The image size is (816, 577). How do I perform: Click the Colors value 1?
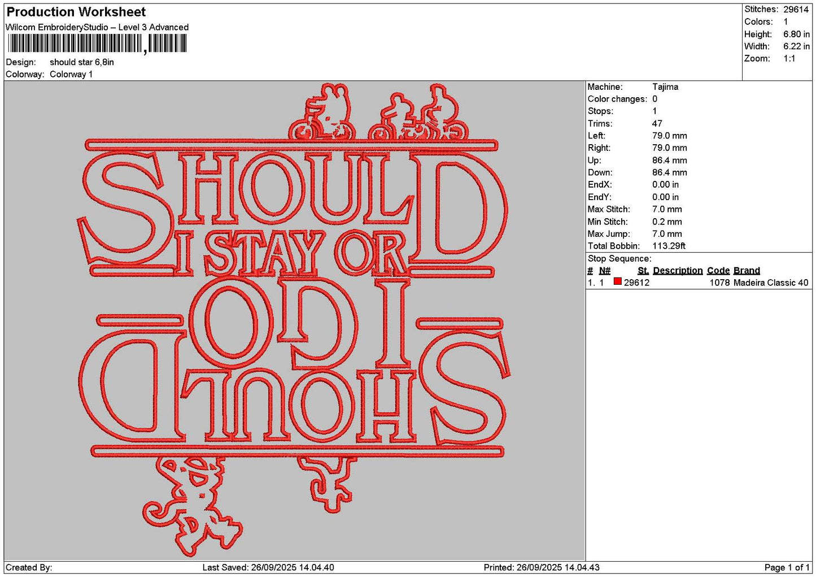786,22
